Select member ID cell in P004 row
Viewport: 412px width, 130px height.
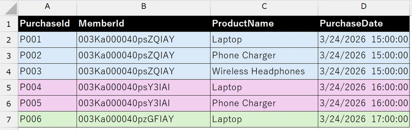click(144, 87)
